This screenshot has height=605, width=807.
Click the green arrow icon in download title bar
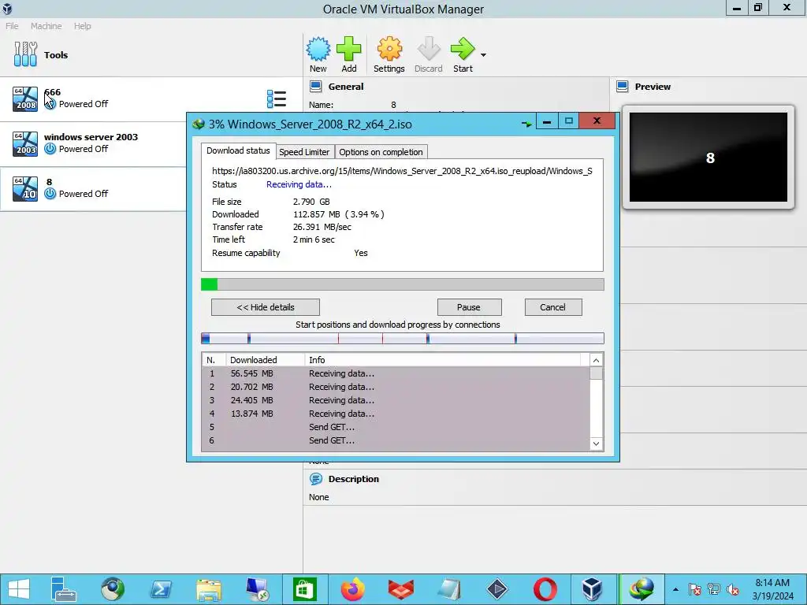(x=526, y=124)
